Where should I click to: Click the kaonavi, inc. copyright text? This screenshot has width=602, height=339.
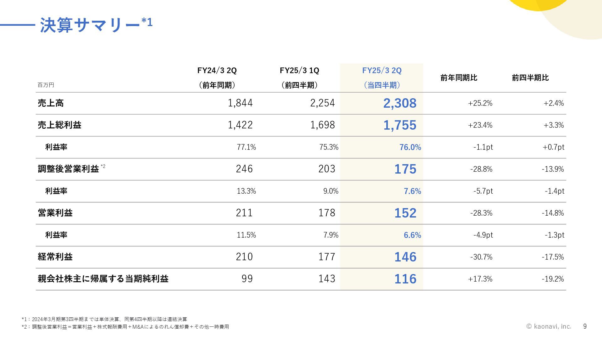click(549, 326)
